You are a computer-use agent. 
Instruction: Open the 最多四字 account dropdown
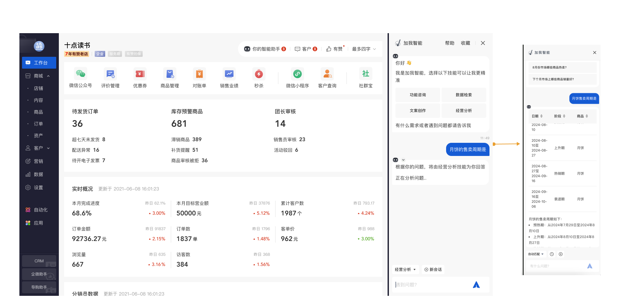click(x=364, y=49)
